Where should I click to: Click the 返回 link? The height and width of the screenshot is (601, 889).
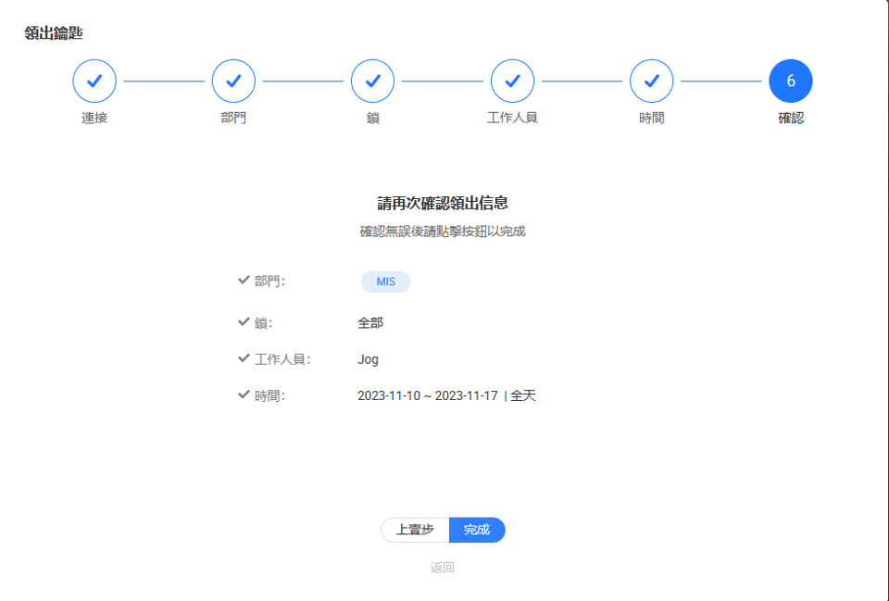pos(443,568)
